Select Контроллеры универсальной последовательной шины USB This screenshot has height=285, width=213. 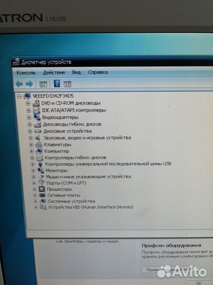coord(108,164)
